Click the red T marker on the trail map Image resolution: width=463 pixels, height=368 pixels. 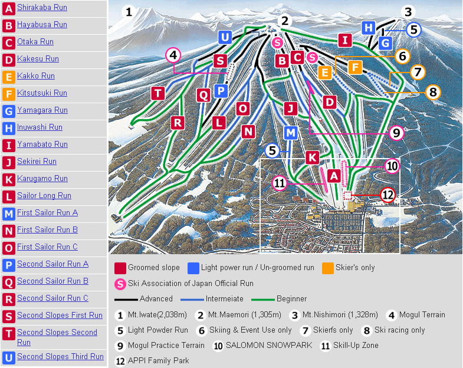[157, 93]
